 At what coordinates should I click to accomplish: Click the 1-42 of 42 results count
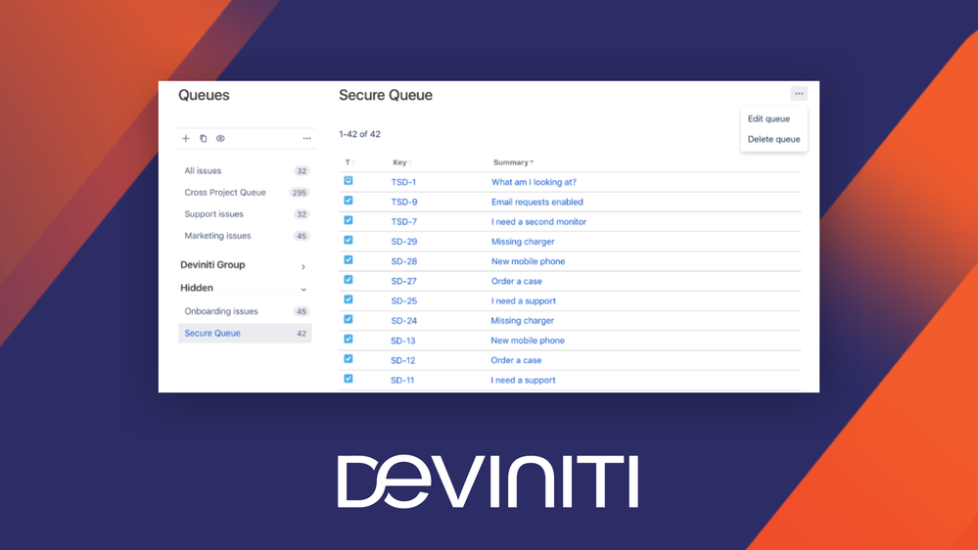tap(360, 134)
